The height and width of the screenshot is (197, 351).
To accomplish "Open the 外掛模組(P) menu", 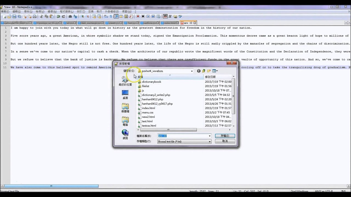I will 112,11.
